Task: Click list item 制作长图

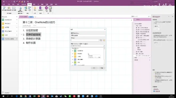Action: coord(31,43)
